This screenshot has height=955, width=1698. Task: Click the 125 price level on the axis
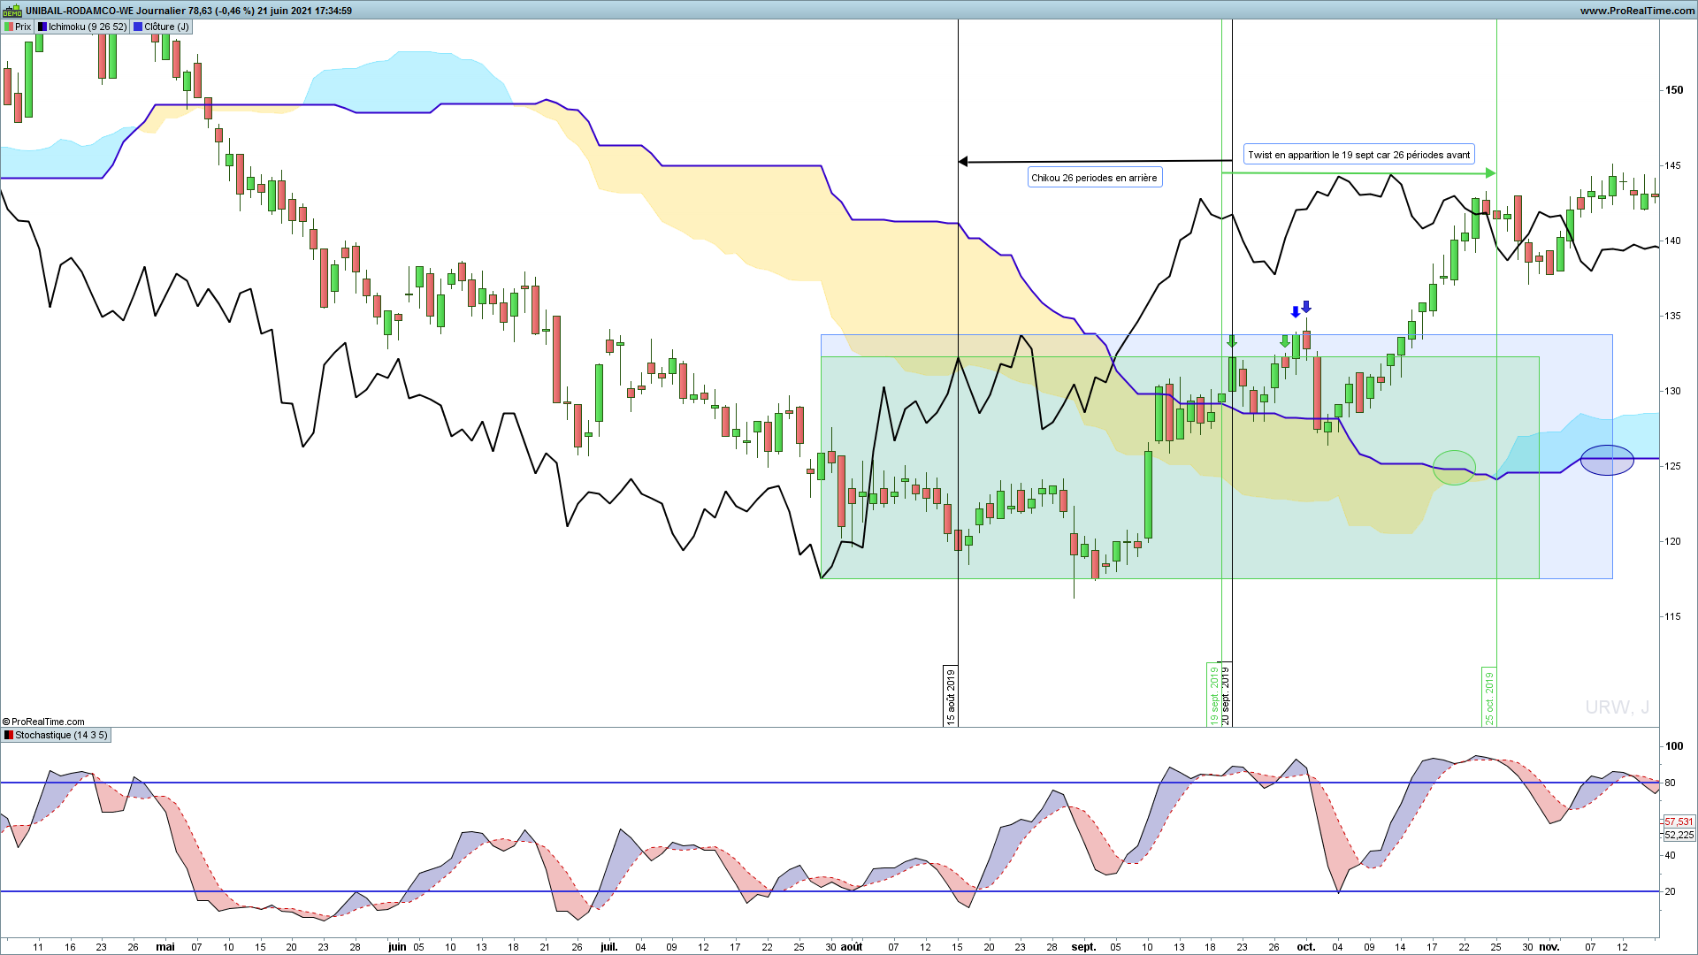[1673, 466]
